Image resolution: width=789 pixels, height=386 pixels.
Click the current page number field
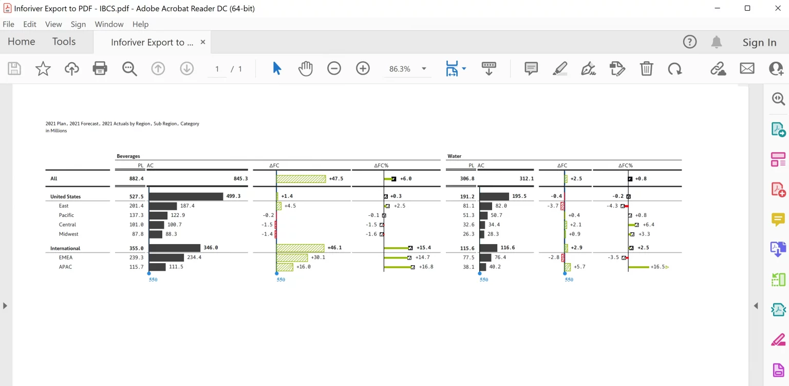(217, 69)
